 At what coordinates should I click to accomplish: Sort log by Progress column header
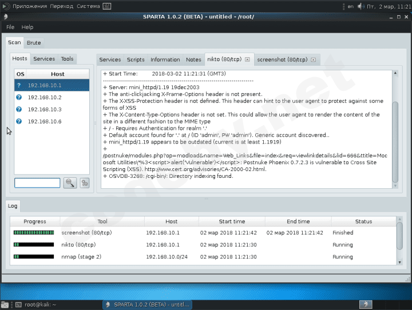(35, 221)
